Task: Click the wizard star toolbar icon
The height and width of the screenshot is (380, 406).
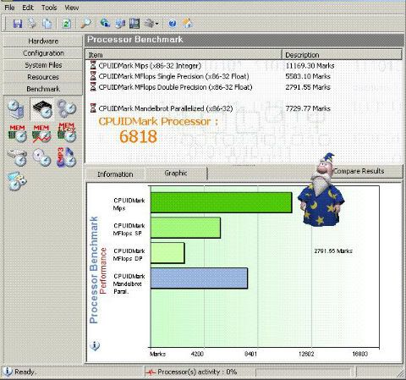Action: tap(187, 24)
